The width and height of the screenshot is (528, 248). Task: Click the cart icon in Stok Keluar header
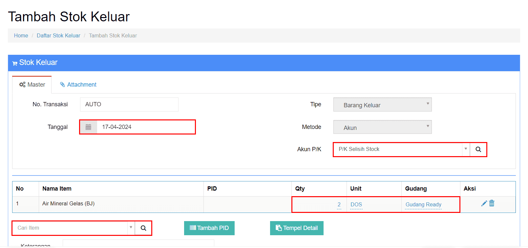[15, 63]
